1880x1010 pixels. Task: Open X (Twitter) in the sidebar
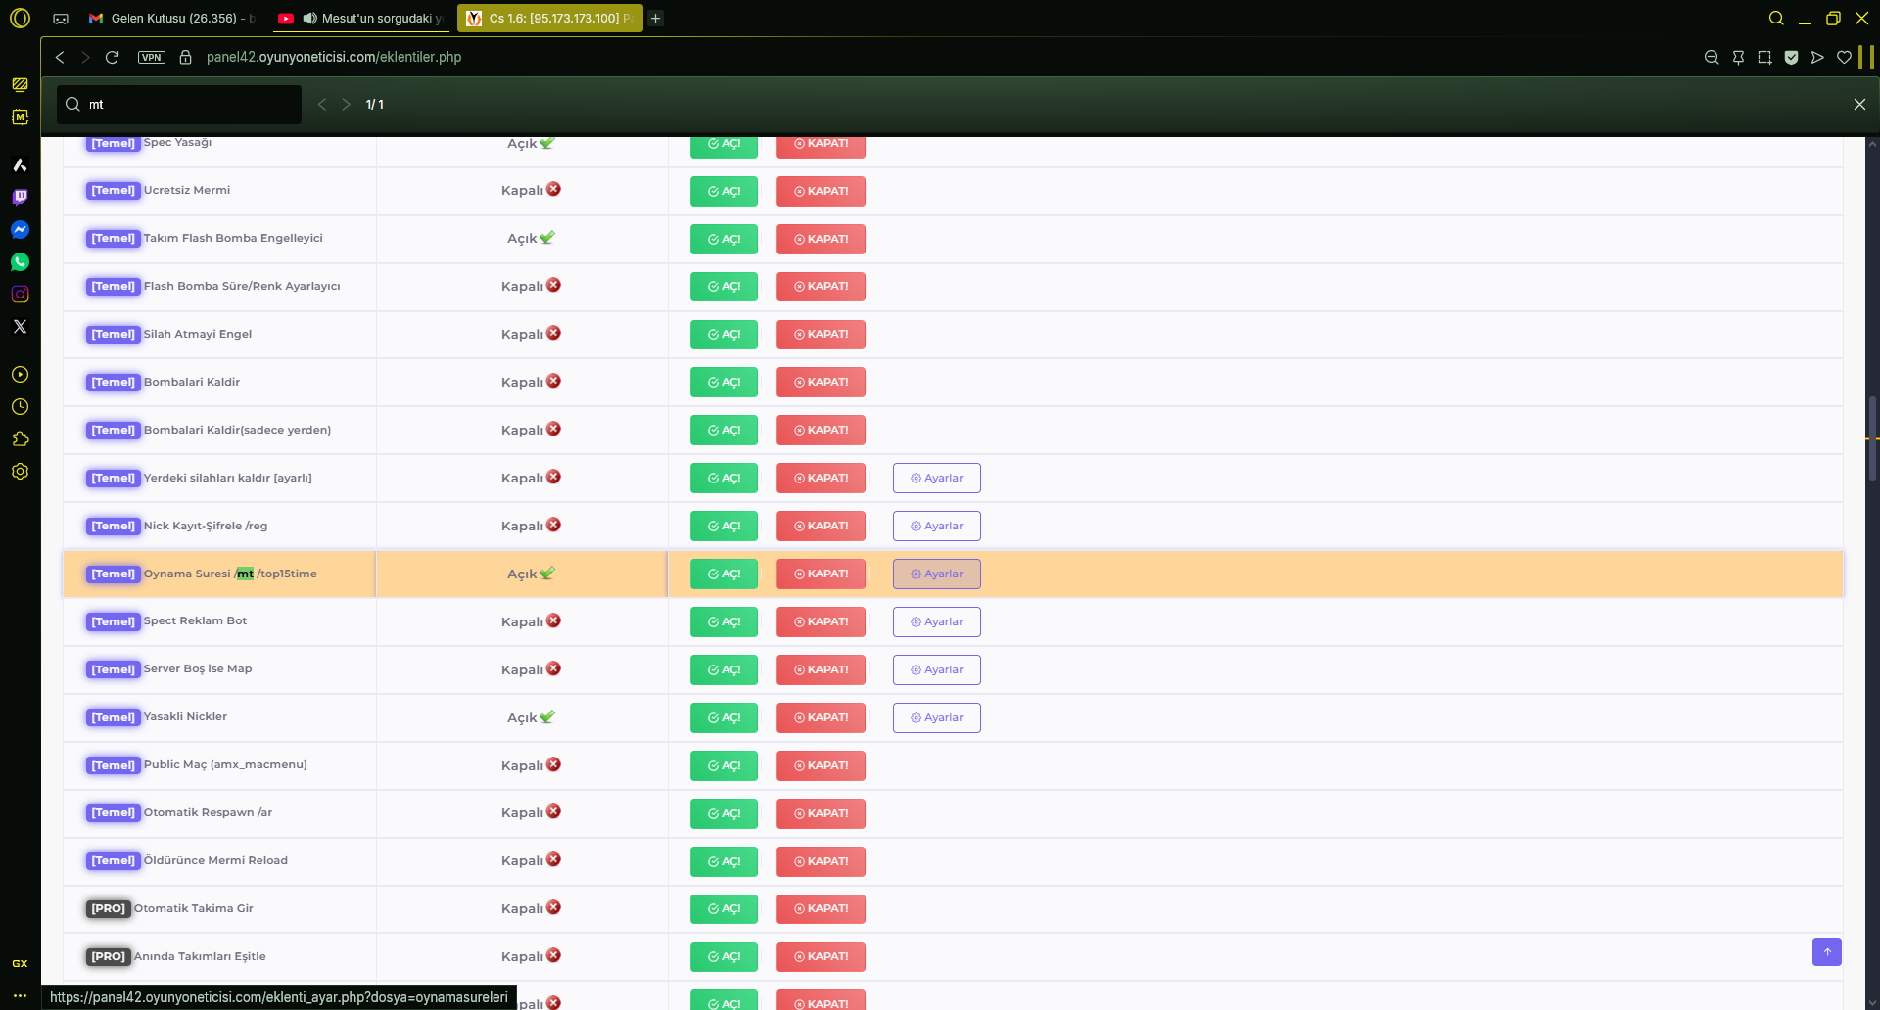(x=20, y=326)
